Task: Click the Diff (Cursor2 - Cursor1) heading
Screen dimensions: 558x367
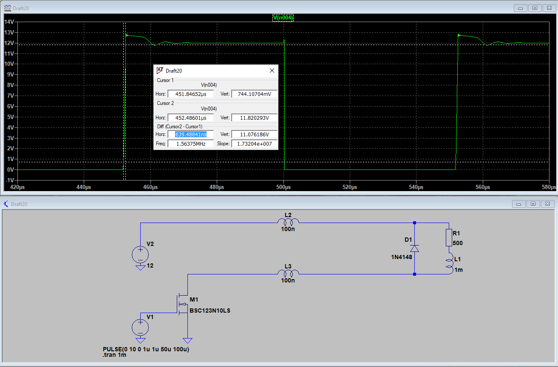Action: click(180, 127)
